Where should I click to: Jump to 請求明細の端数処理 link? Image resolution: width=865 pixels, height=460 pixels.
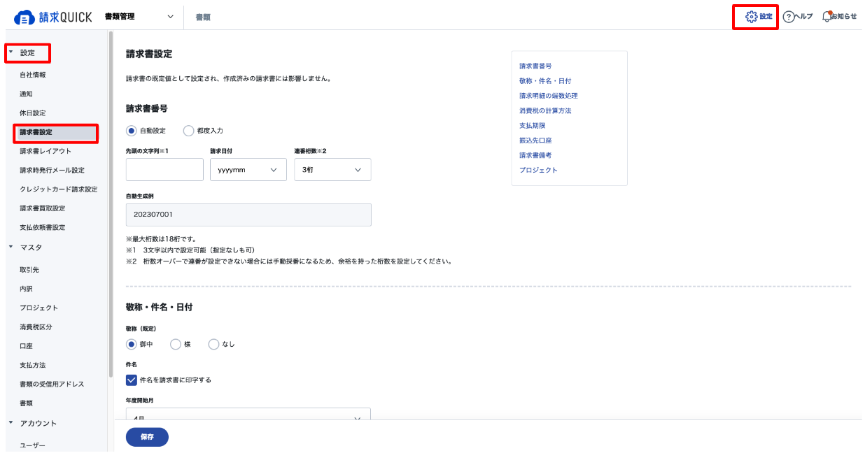click(x=549, y=96)
